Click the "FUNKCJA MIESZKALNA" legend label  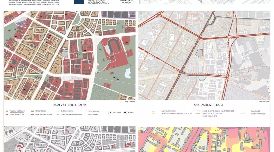pyautogui.click(x=18, y=111)
